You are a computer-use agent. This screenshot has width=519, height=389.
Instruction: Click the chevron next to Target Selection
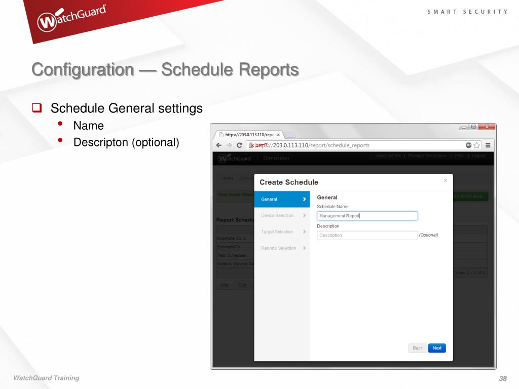pyautogui.click(x=304, y=231)
